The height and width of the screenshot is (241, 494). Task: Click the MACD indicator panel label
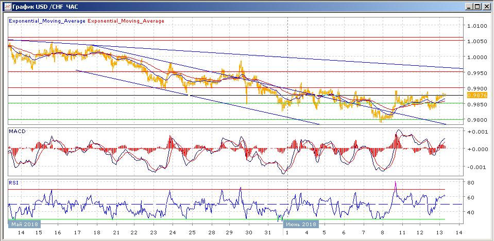point(17,132)
